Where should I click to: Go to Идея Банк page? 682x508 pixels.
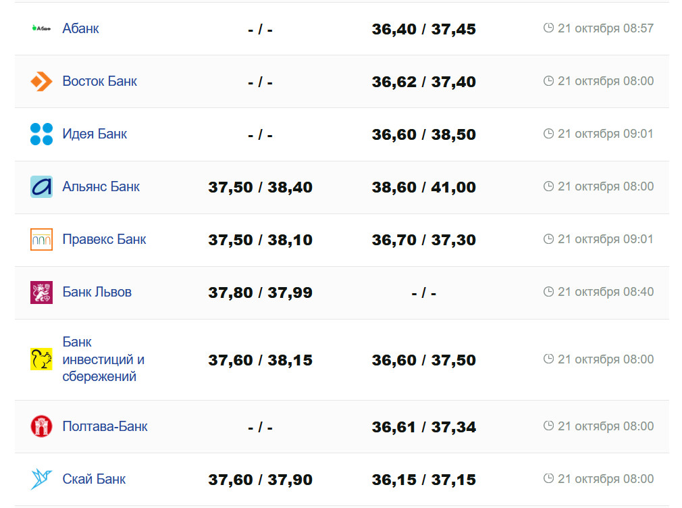(x=95, y=134)
